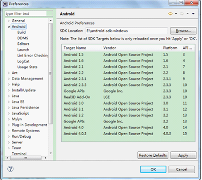Sort by Target Name column header
The height and width of the screenshot is (180, 202).
[x=82, y=48]
